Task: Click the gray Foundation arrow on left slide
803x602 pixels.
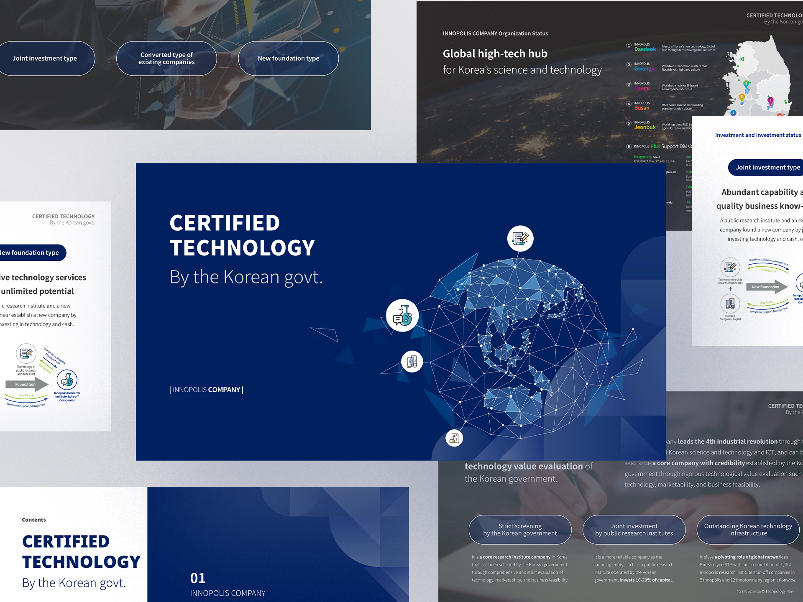Action: (x=27, y=384)
